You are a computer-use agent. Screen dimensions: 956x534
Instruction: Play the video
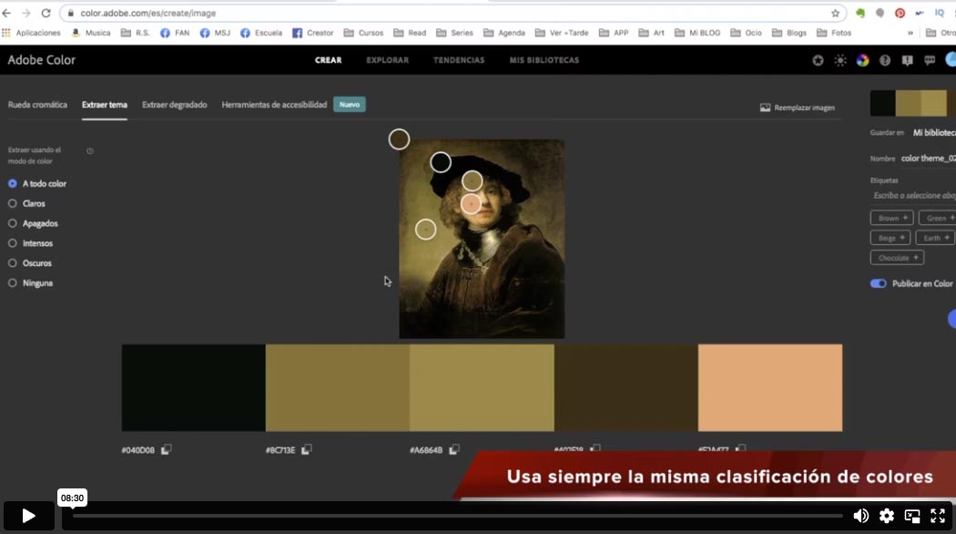pos(28,517)
